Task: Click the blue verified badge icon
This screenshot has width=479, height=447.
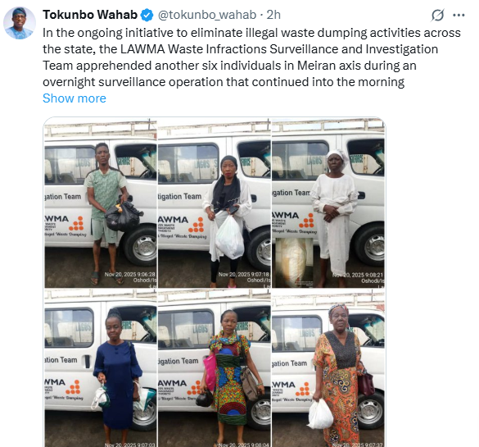Action: [x=147, y=15]
